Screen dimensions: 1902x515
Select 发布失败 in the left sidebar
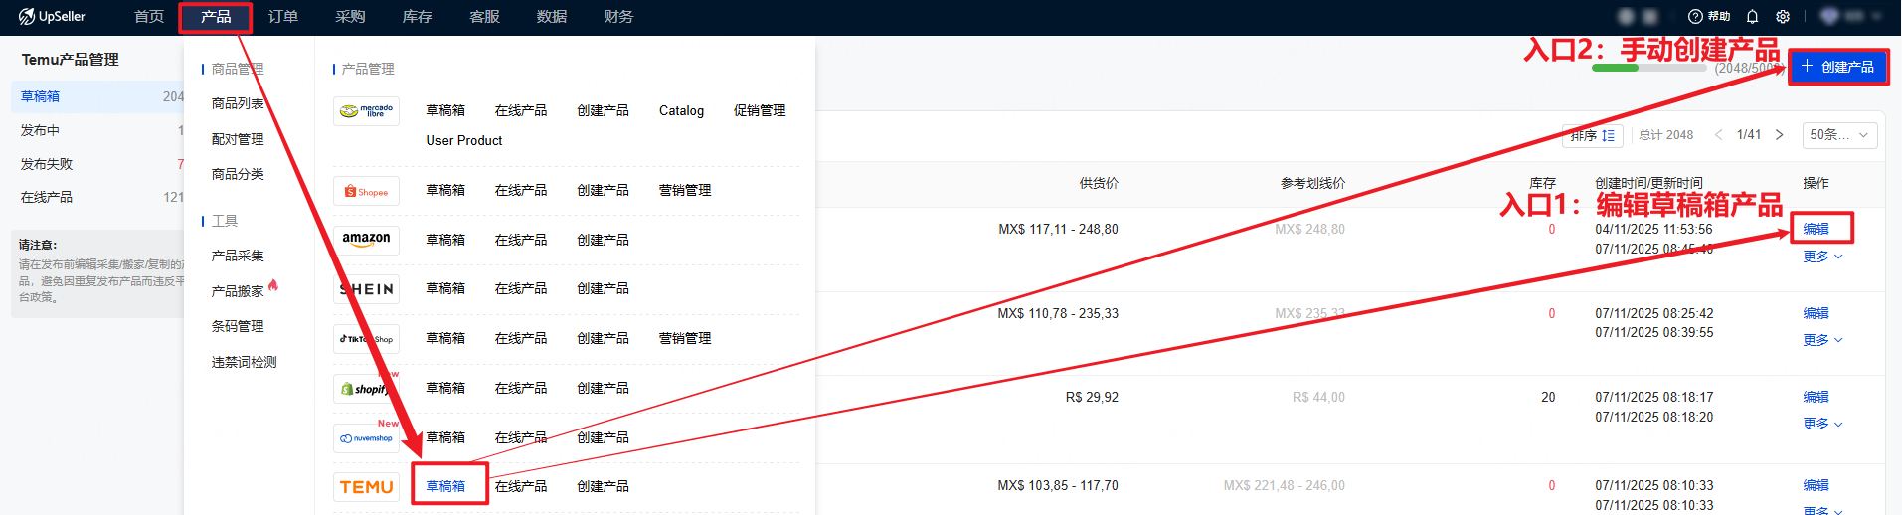[47, 164]
